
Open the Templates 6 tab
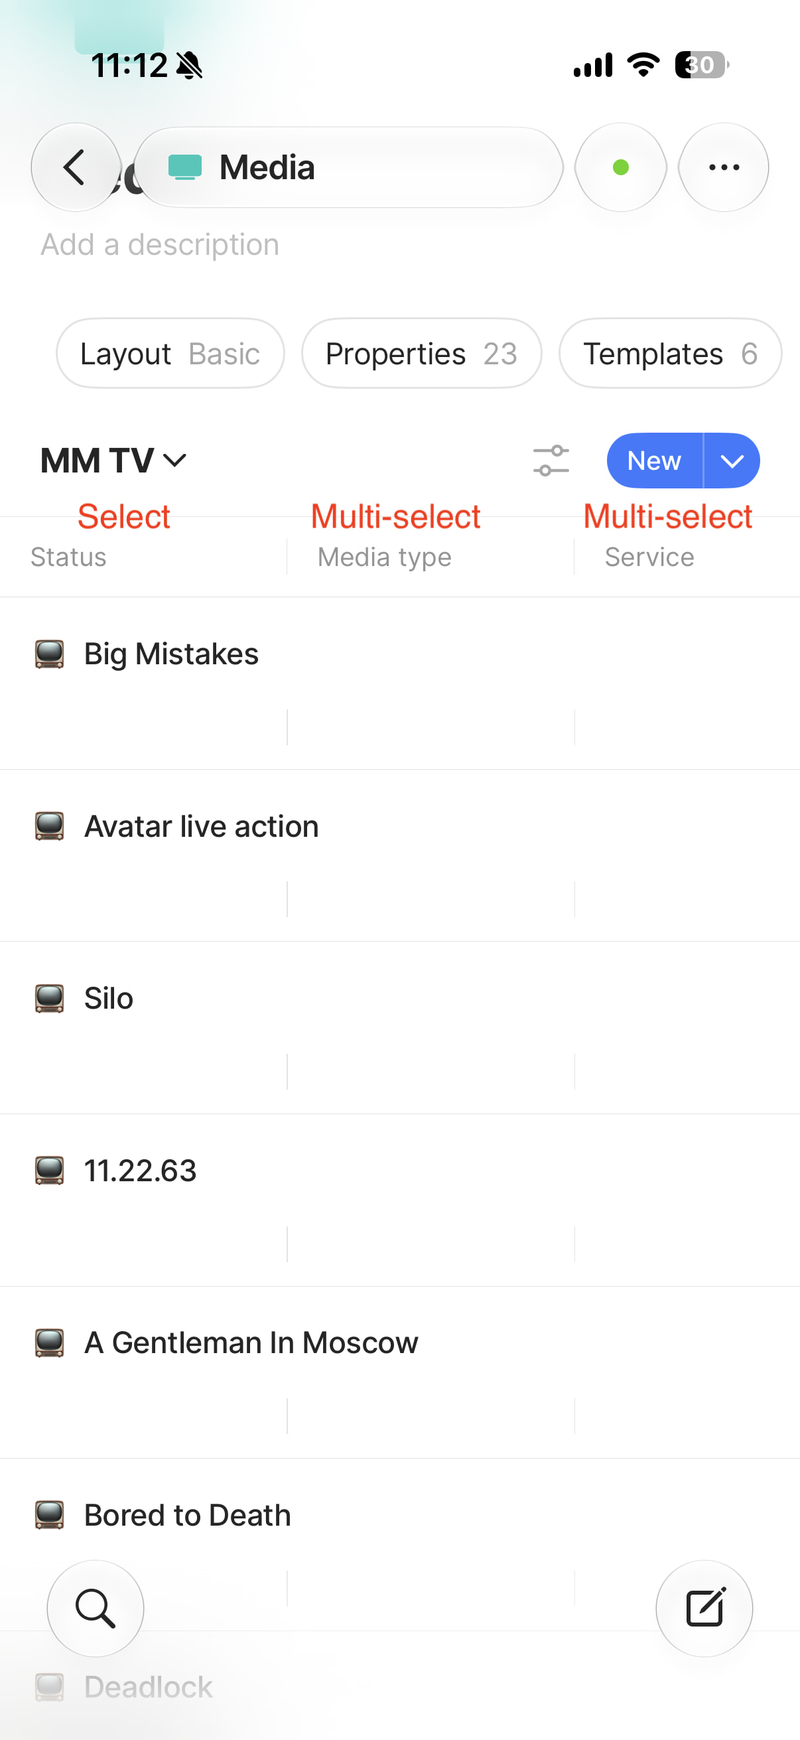[670, 353]
